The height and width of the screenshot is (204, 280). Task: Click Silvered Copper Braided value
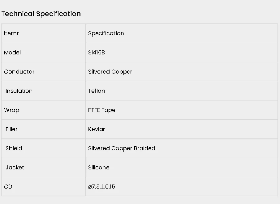(x=122, y=148)
